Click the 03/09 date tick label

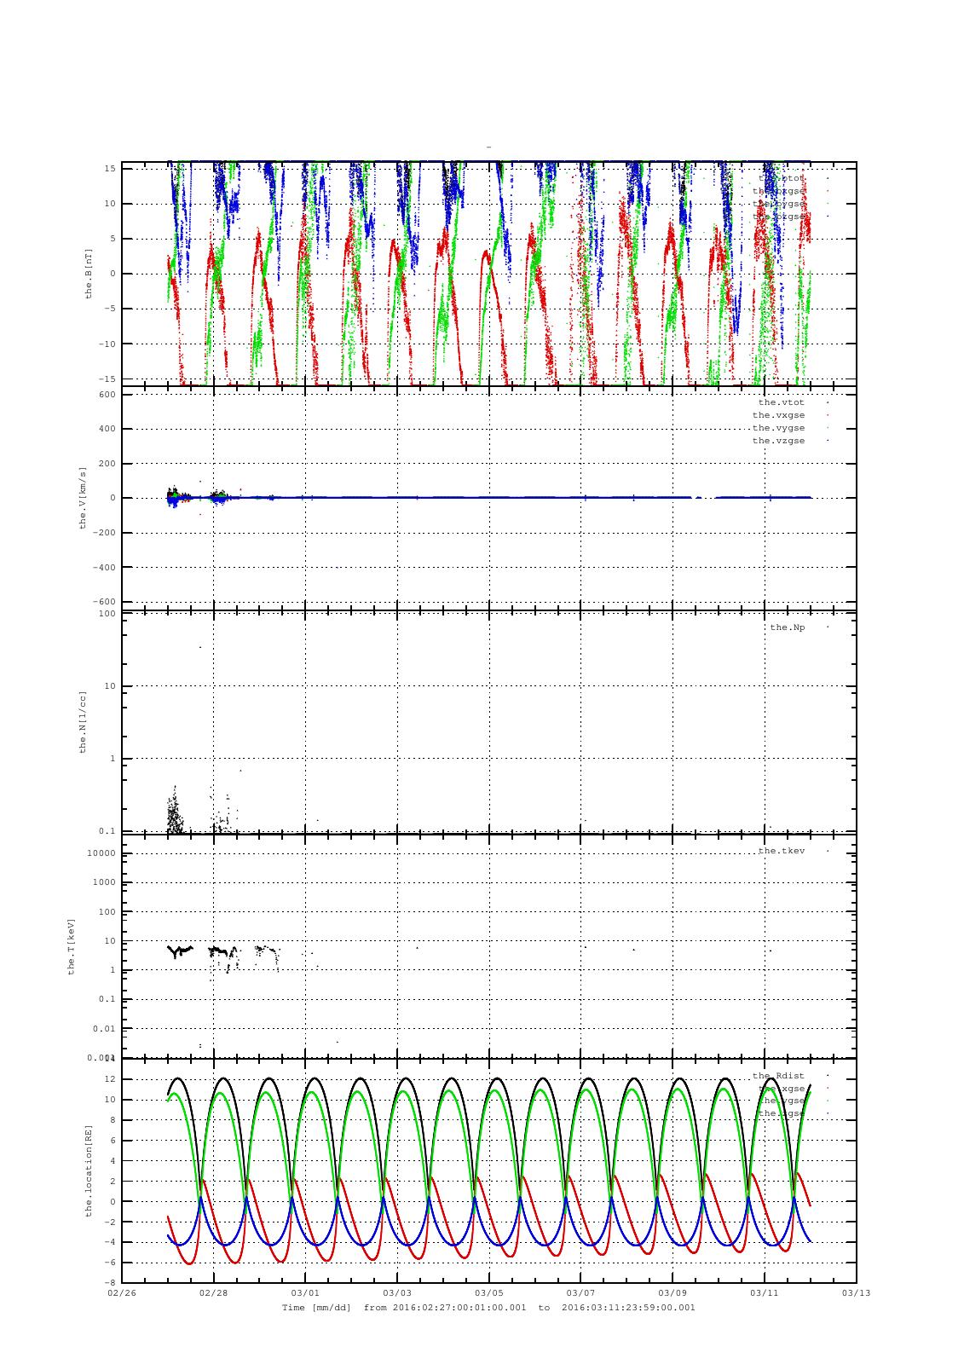pyautogui.click(x=672, y=1292)
